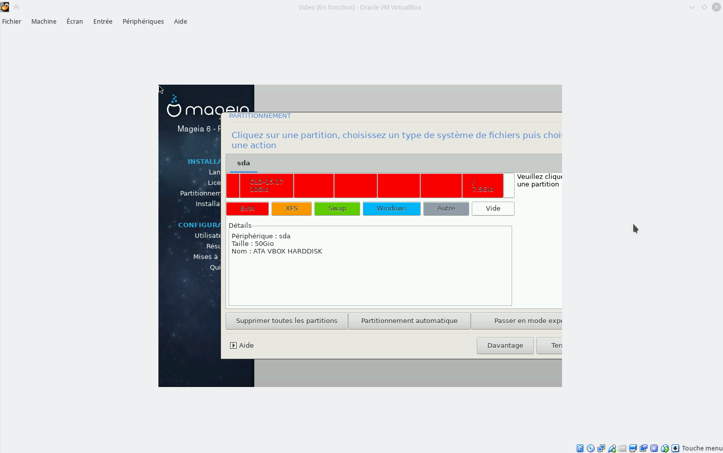Open the Machine menu
The width and height of the screenshot is (723, 453).
click(x=44, y=21)
